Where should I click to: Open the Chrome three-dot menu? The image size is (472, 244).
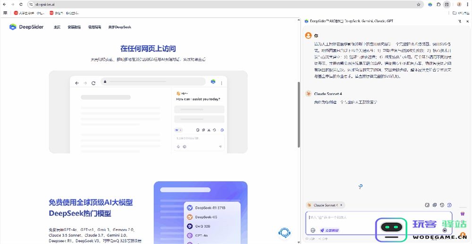pos(467,4)
